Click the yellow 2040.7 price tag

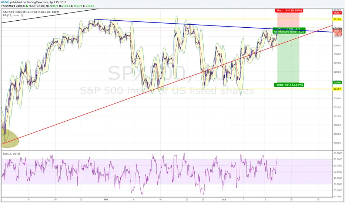pos(337,89)
